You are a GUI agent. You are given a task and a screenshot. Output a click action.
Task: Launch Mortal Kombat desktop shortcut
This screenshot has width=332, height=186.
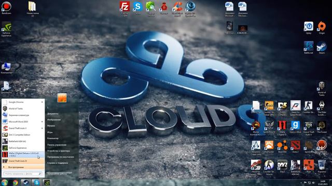pos(256,128)
